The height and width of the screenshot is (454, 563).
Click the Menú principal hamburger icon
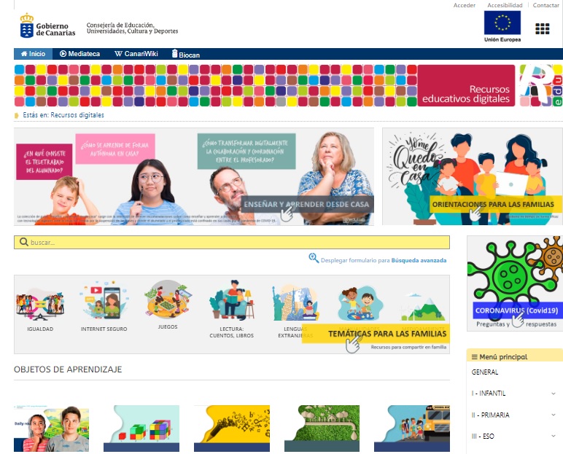474,357
